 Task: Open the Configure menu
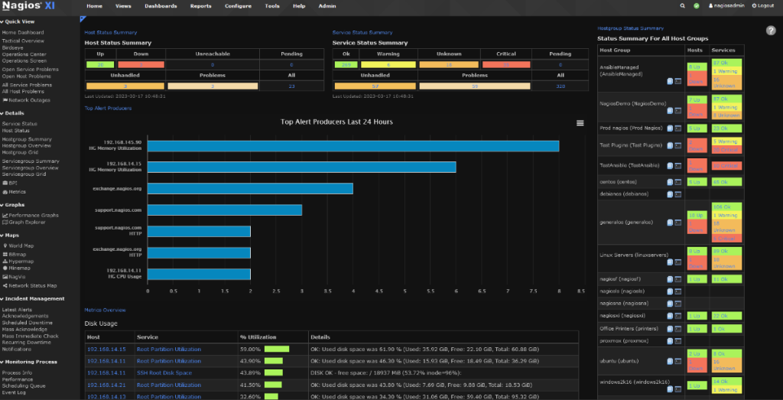coord(239,6)
